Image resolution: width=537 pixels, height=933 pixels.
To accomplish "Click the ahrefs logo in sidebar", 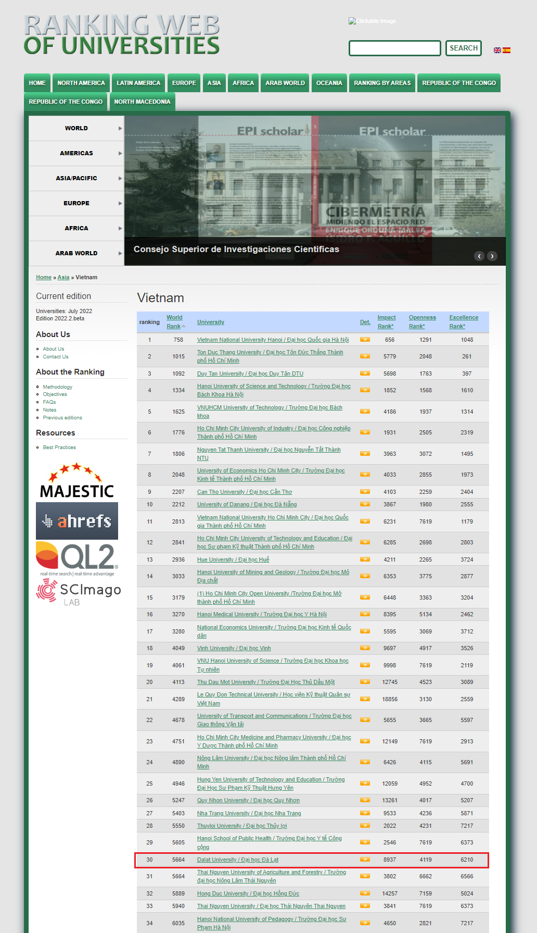I will click(77, 521).
